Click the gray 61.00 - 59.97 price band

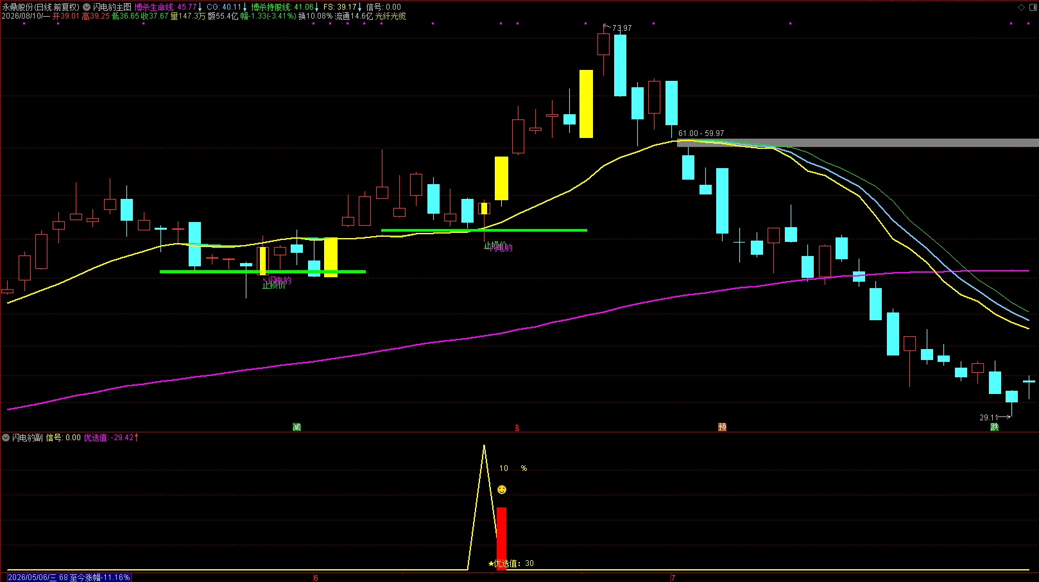[858, 143]
